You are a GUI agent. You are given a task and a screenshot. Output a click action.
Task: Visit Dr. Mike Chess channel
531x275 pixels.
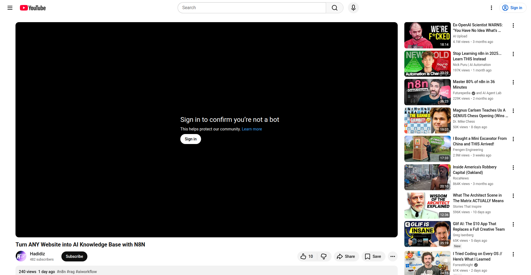(464, 122)
